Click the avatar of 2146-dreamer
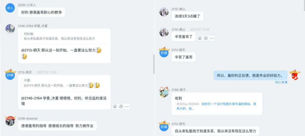This screenshot has width=305, height=136. [x=10, y=121]
